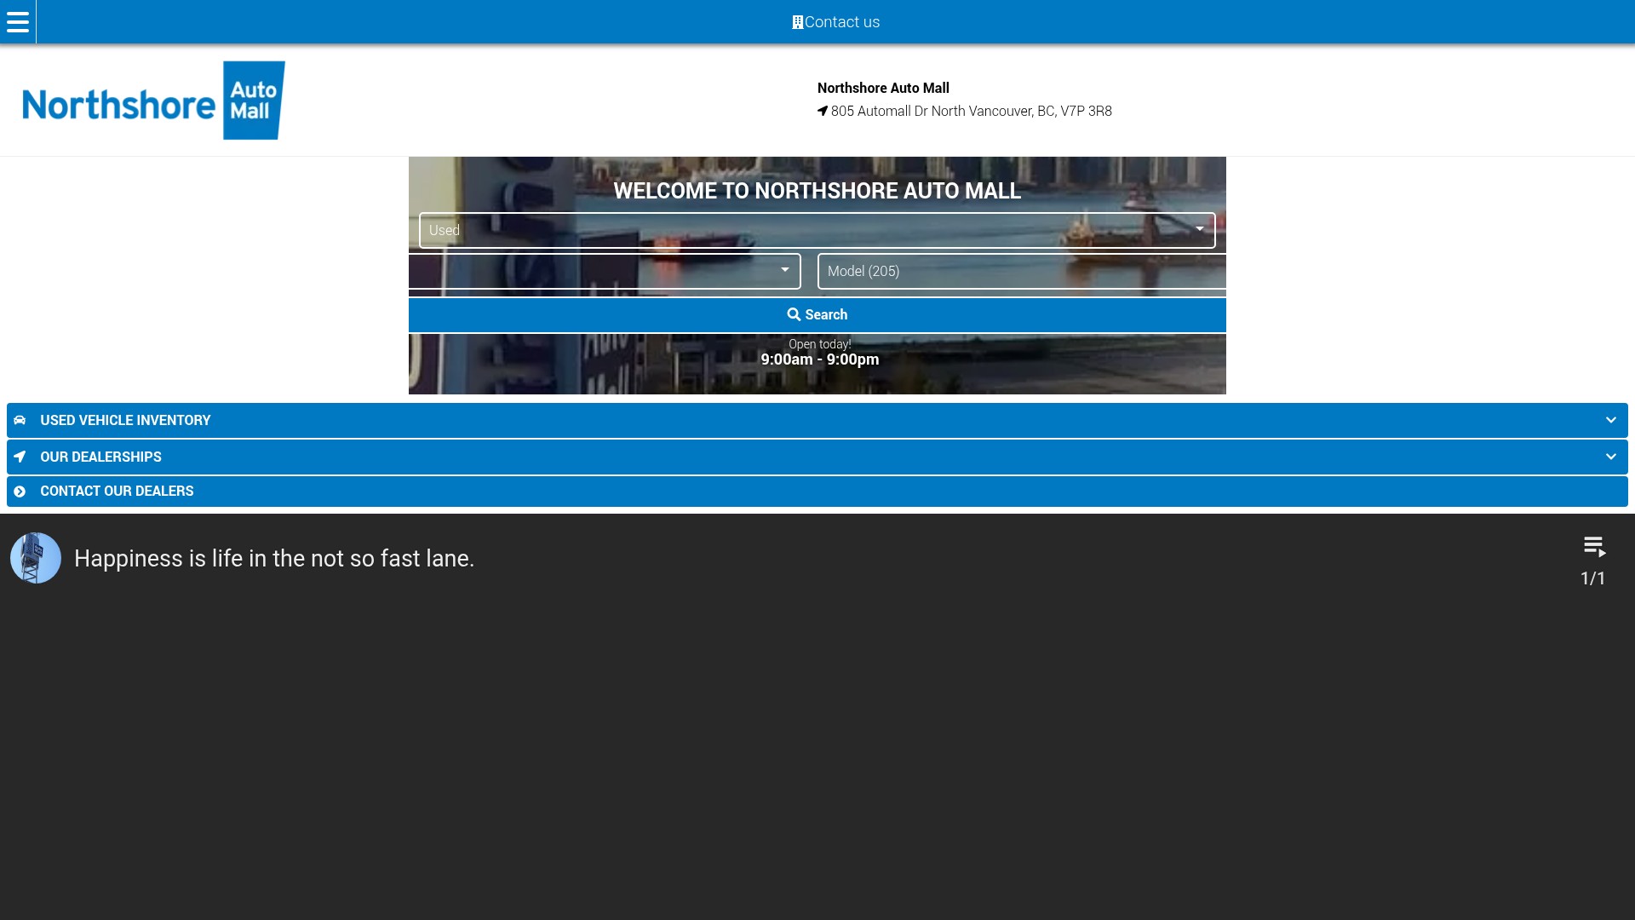Open the Used condition dropdown
The image size is (1635, 920).
(x=817, y=230)
